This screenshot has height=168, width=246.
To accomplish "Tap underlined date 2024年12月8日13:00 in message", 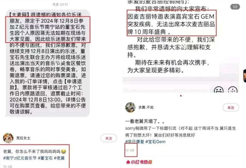I will point(35,100).
